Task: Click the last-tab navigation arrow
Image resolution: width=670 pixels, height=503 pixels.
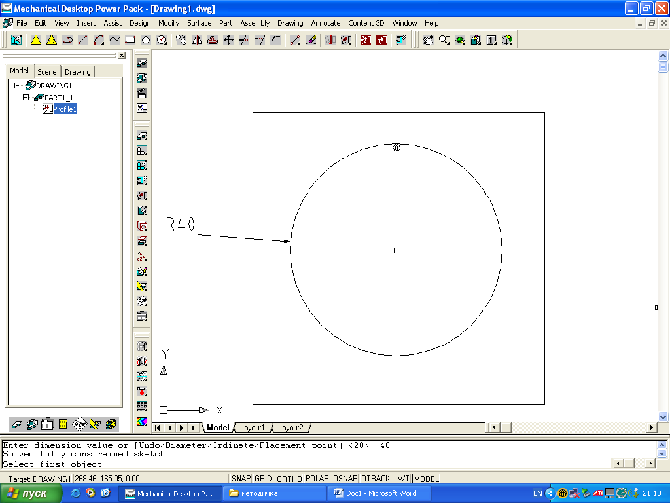Action: click(x=194, y=427)
